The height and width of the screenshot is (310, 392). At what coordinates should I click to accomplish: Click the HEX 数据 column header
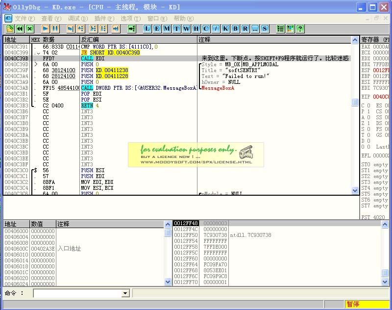point(54,40)
